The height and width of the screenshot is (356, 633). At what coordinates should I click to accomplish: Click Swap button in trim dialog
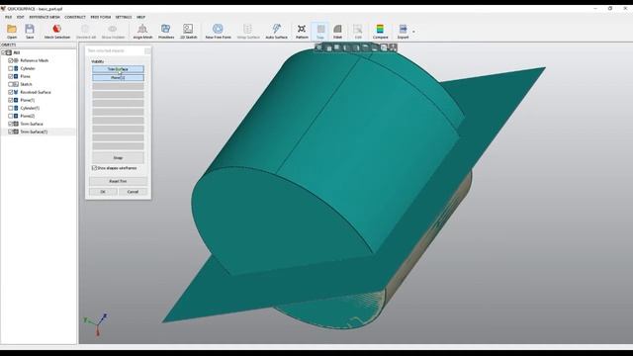[x=118, y=157]
